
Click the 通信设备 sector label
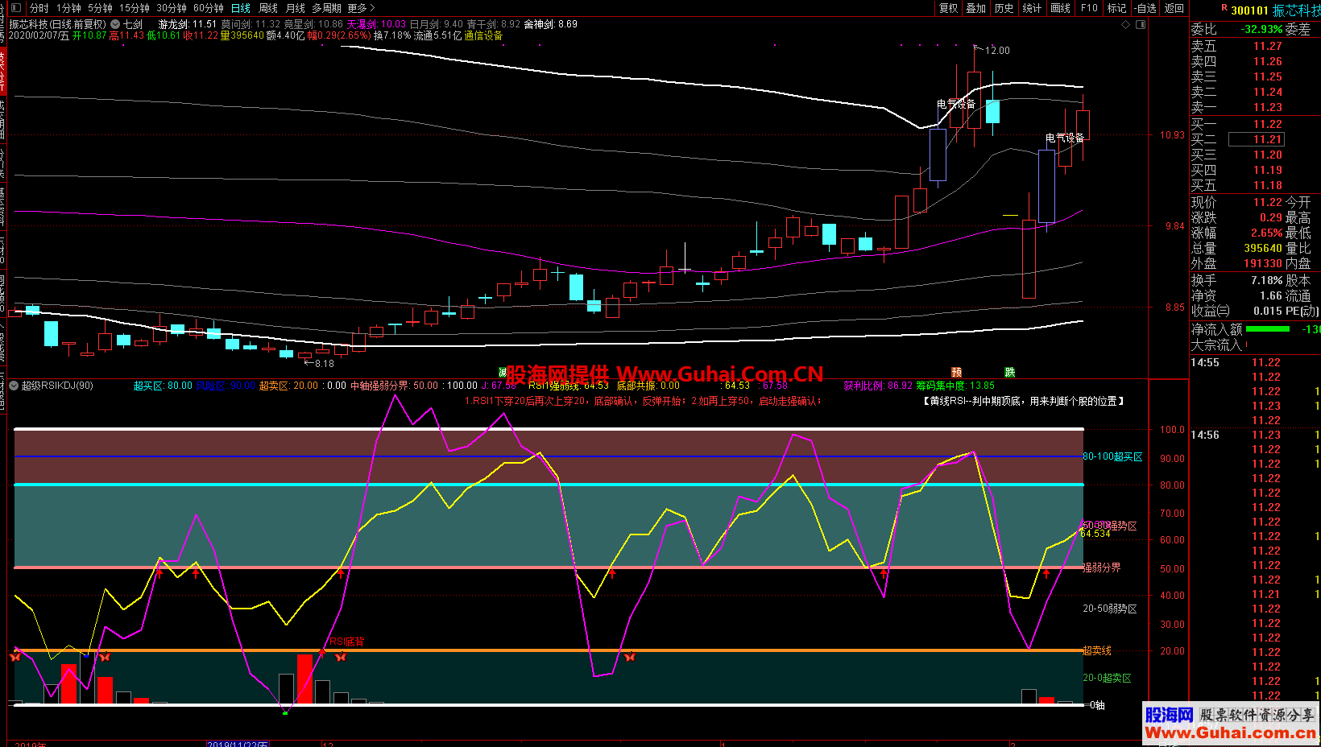pyautogui.click(x=483, y=35)
